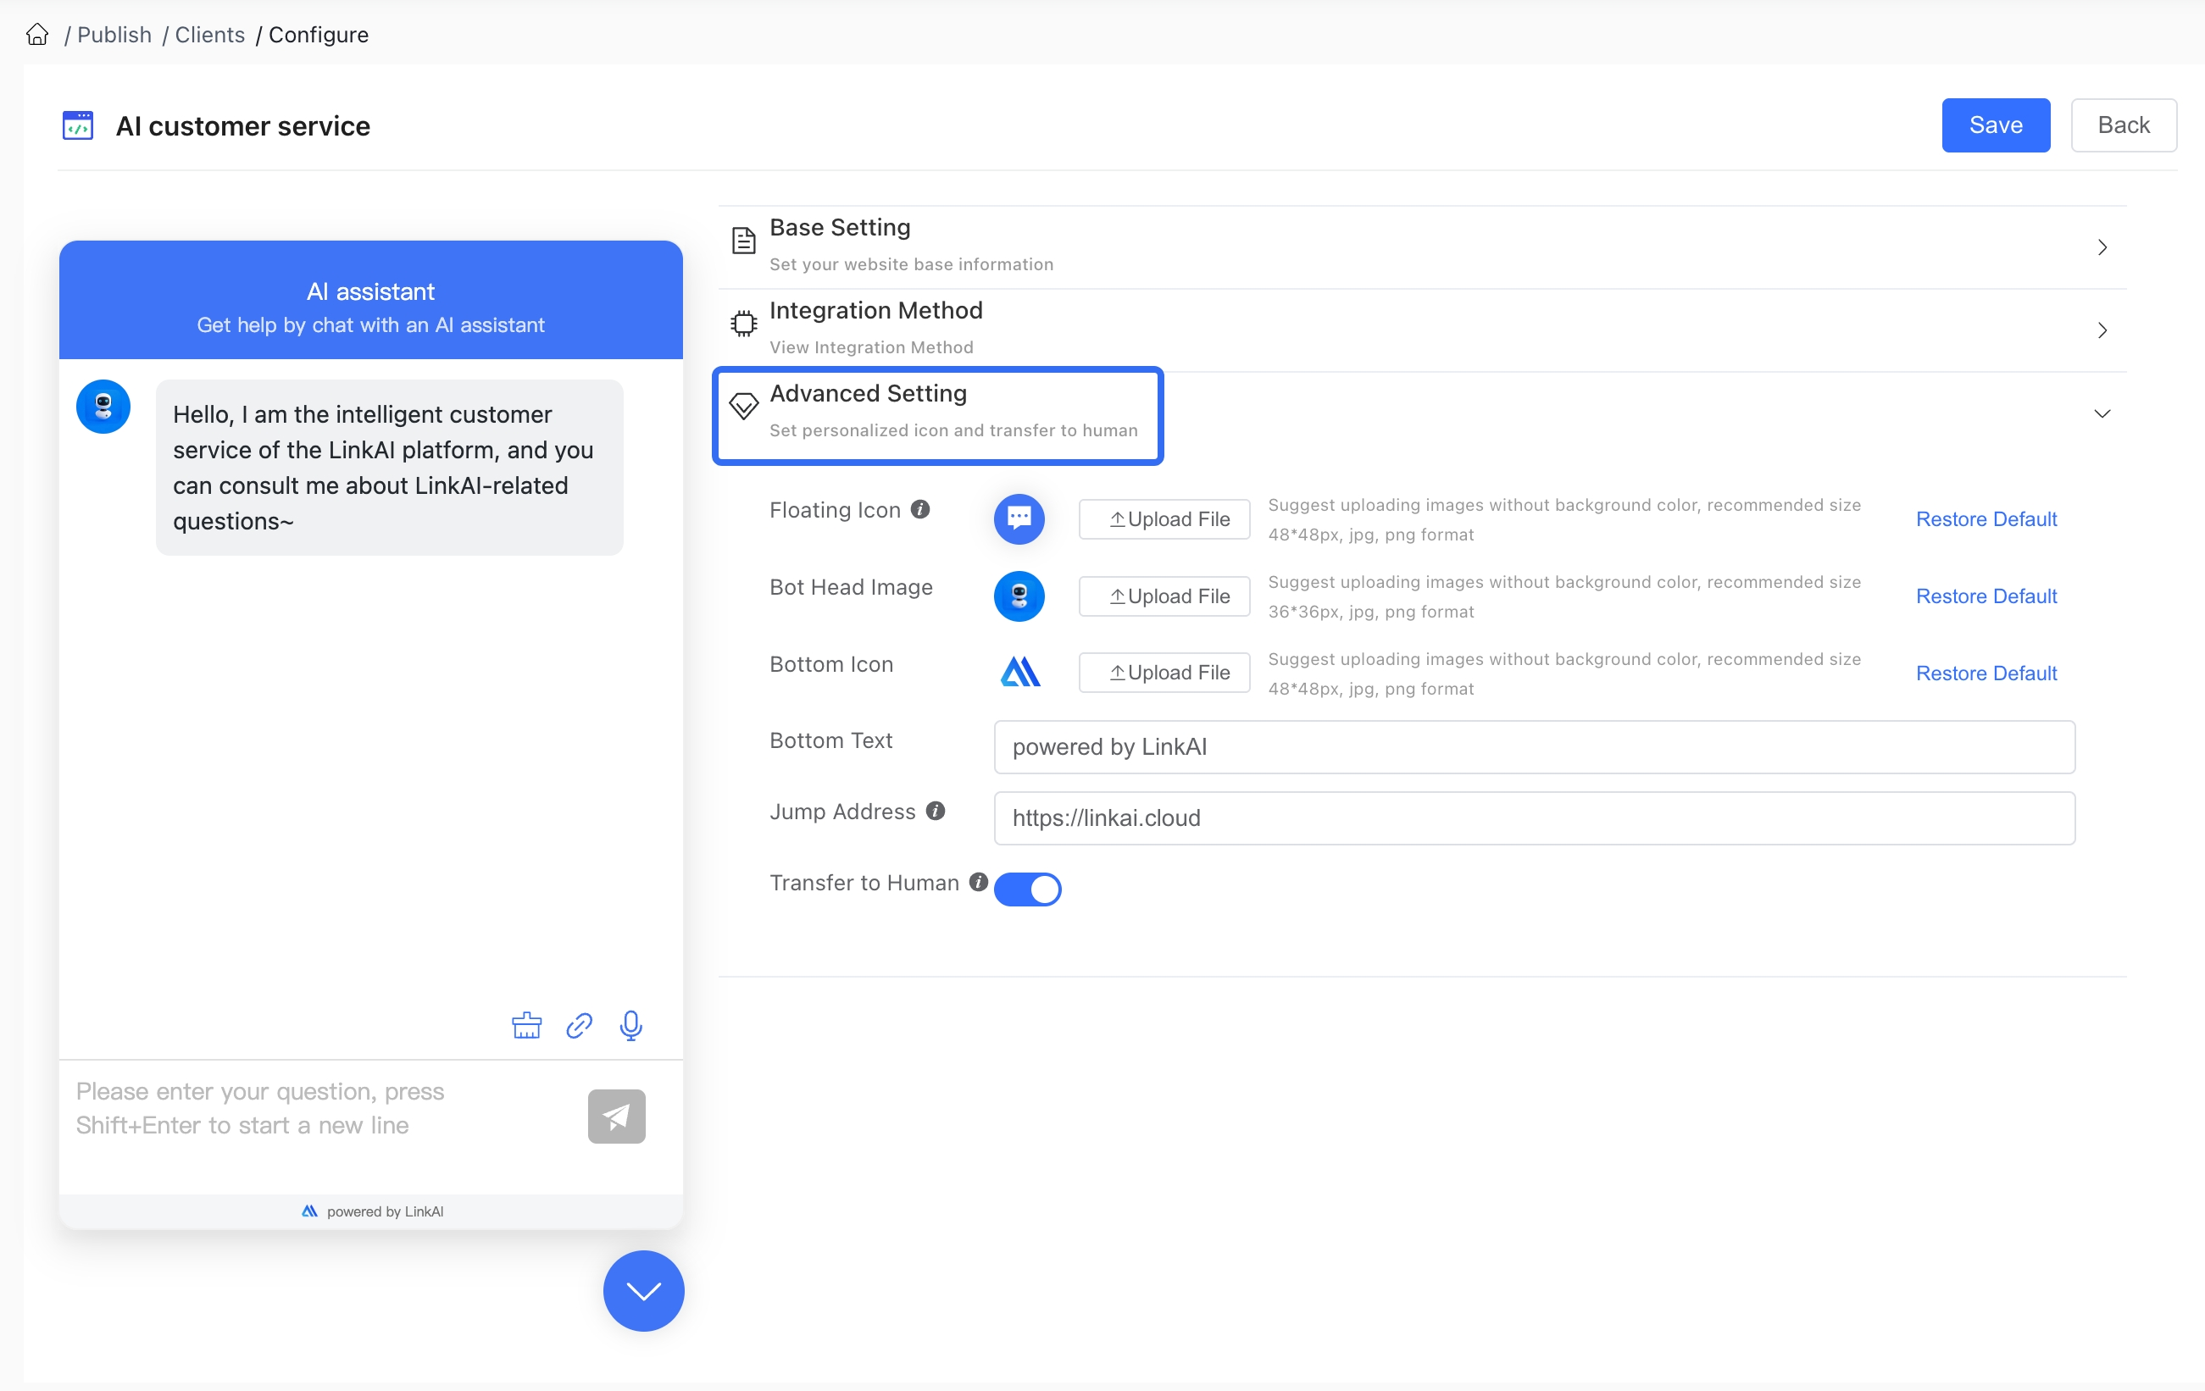Click the clear chat broom icon
This screenshot has width=2205, height=1391.
(x=526, y=1025)
